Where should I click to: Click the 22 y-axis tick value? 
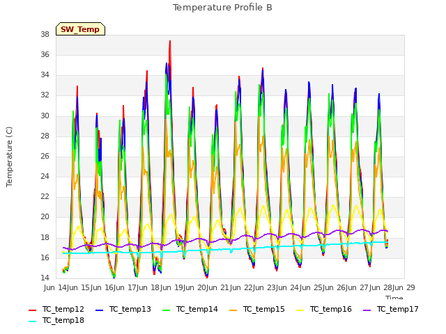45,196
